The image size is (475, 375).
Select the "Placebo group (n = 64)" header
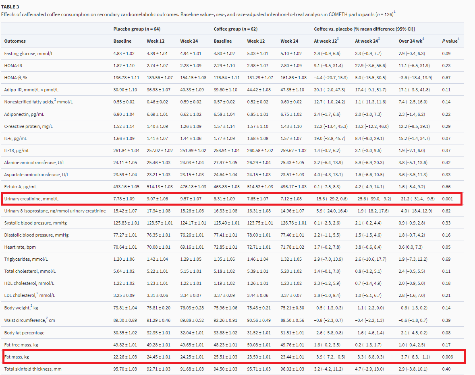click(x=137, y=29)
